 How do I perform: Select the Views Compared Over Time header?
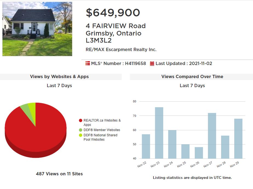(192, 77)
